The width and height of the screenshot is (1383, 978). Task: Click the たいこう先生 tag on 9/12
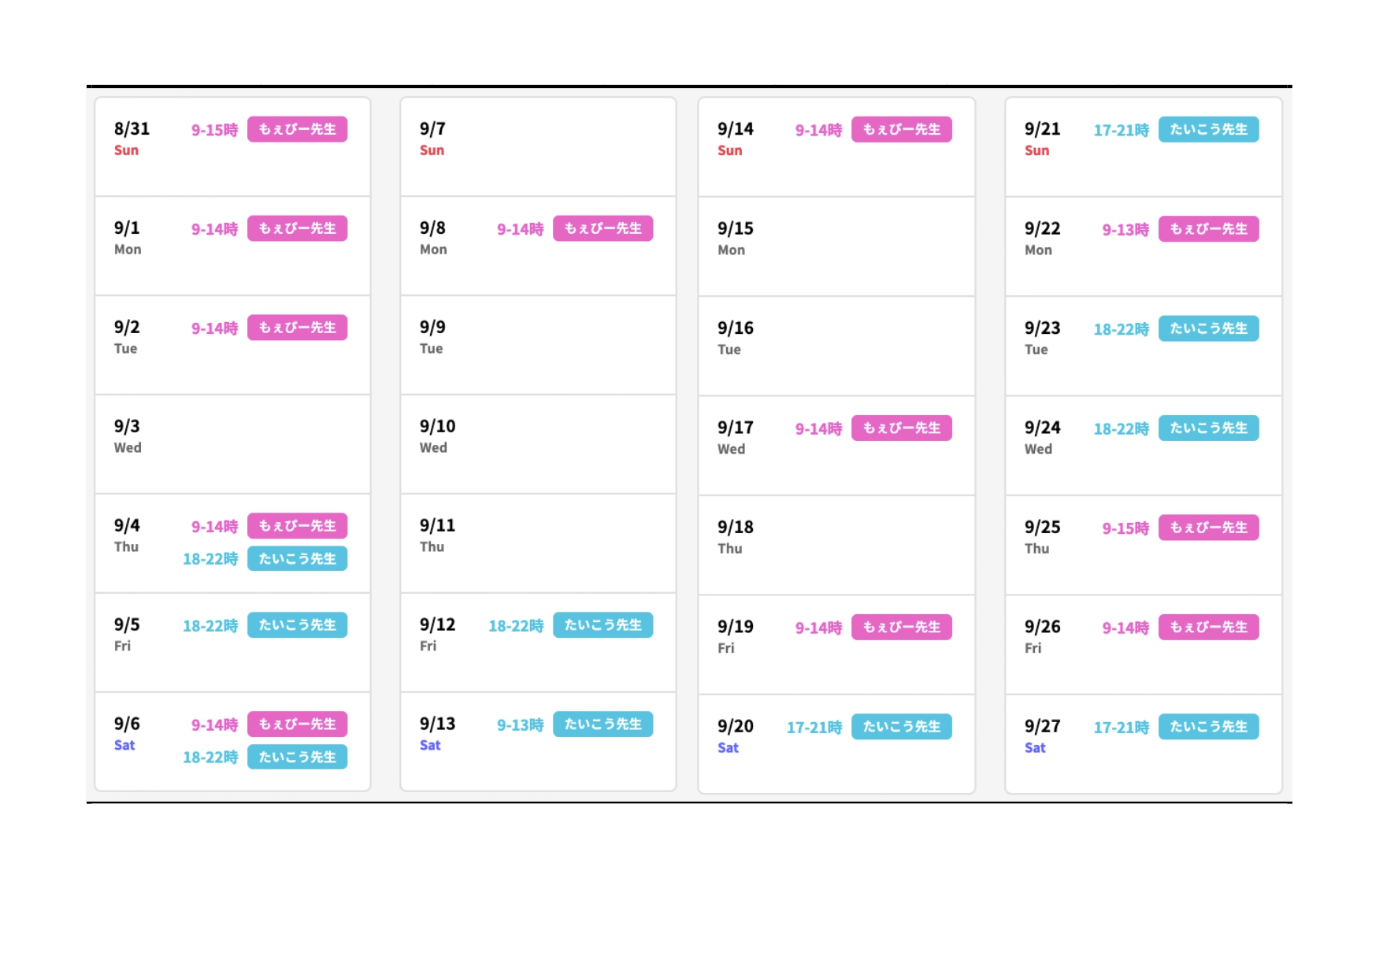coord(603,625)
